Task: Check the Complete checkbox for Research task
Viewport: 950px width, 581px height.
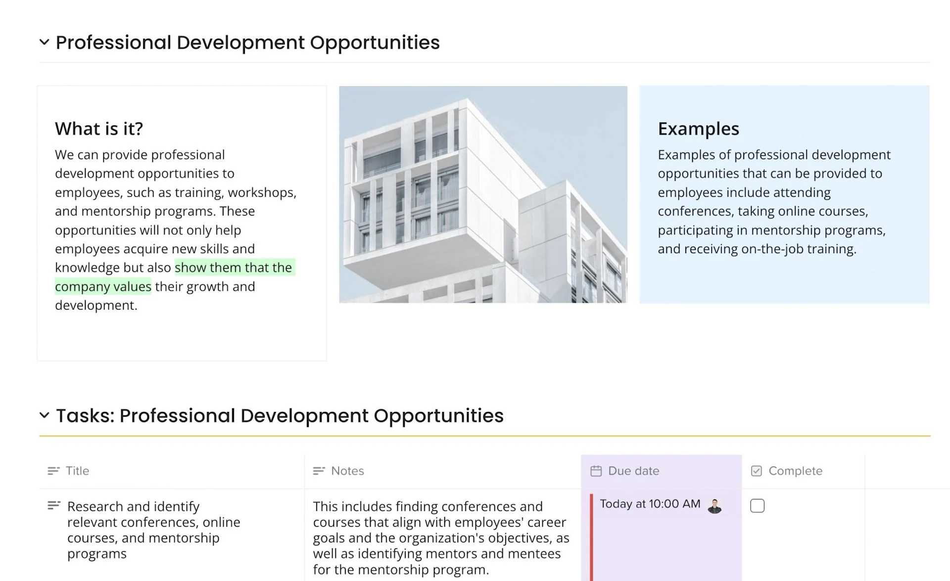Action: click(757, 506)
